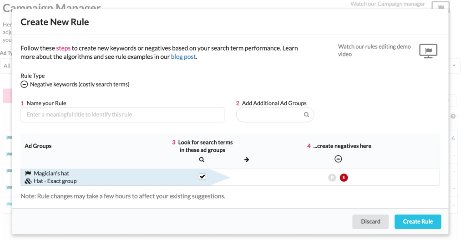Click the minus circle under create negatives
Screen dimensions: 466x246
point(338,159)
